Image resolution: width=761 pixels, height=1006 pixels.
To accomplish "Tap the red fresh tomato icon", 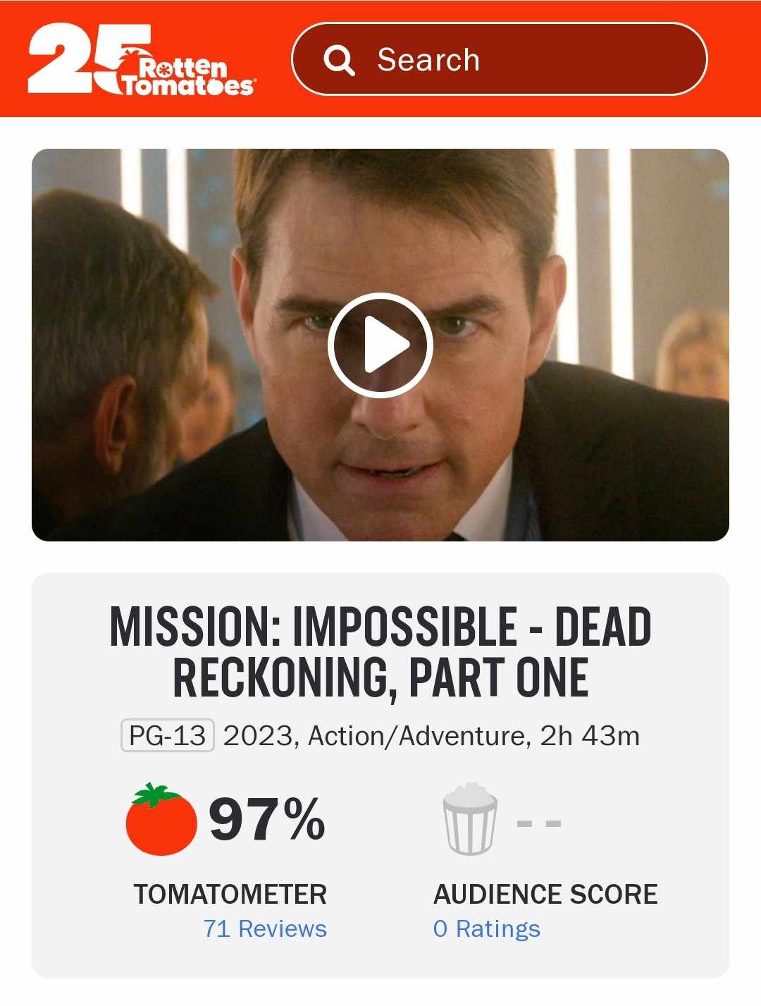I will tap(161, 819).
